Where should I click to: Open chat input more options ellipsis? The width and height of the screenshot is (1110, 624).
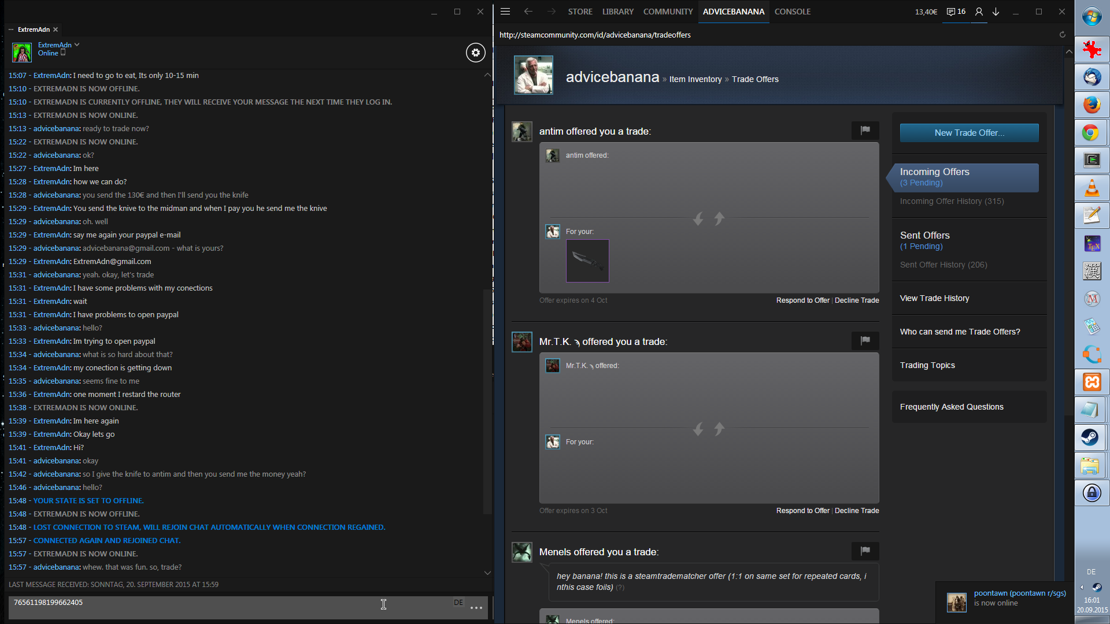click(x=476, y=607)
